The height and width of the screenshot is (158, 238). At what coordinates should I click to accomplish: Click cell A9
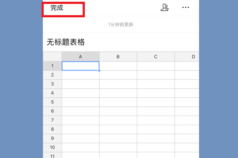[80, 139]
